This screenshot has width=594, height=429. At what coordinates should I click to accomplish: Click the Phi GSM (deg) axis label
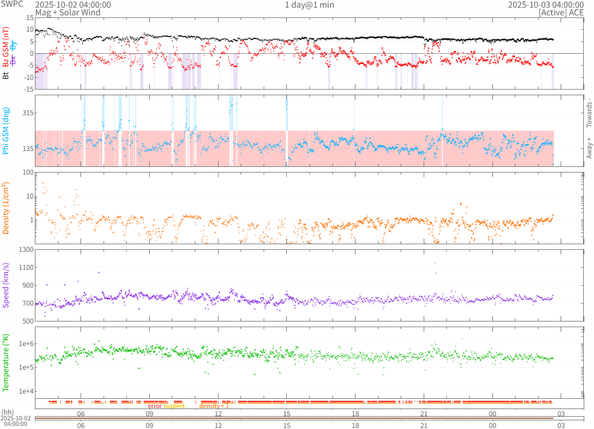[6, 131]
